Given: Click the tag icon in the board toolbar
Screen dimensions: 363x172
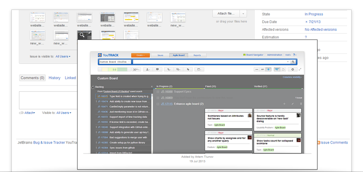Looking at the screenshot, I should pyautogui.click(x=188, y=69).
